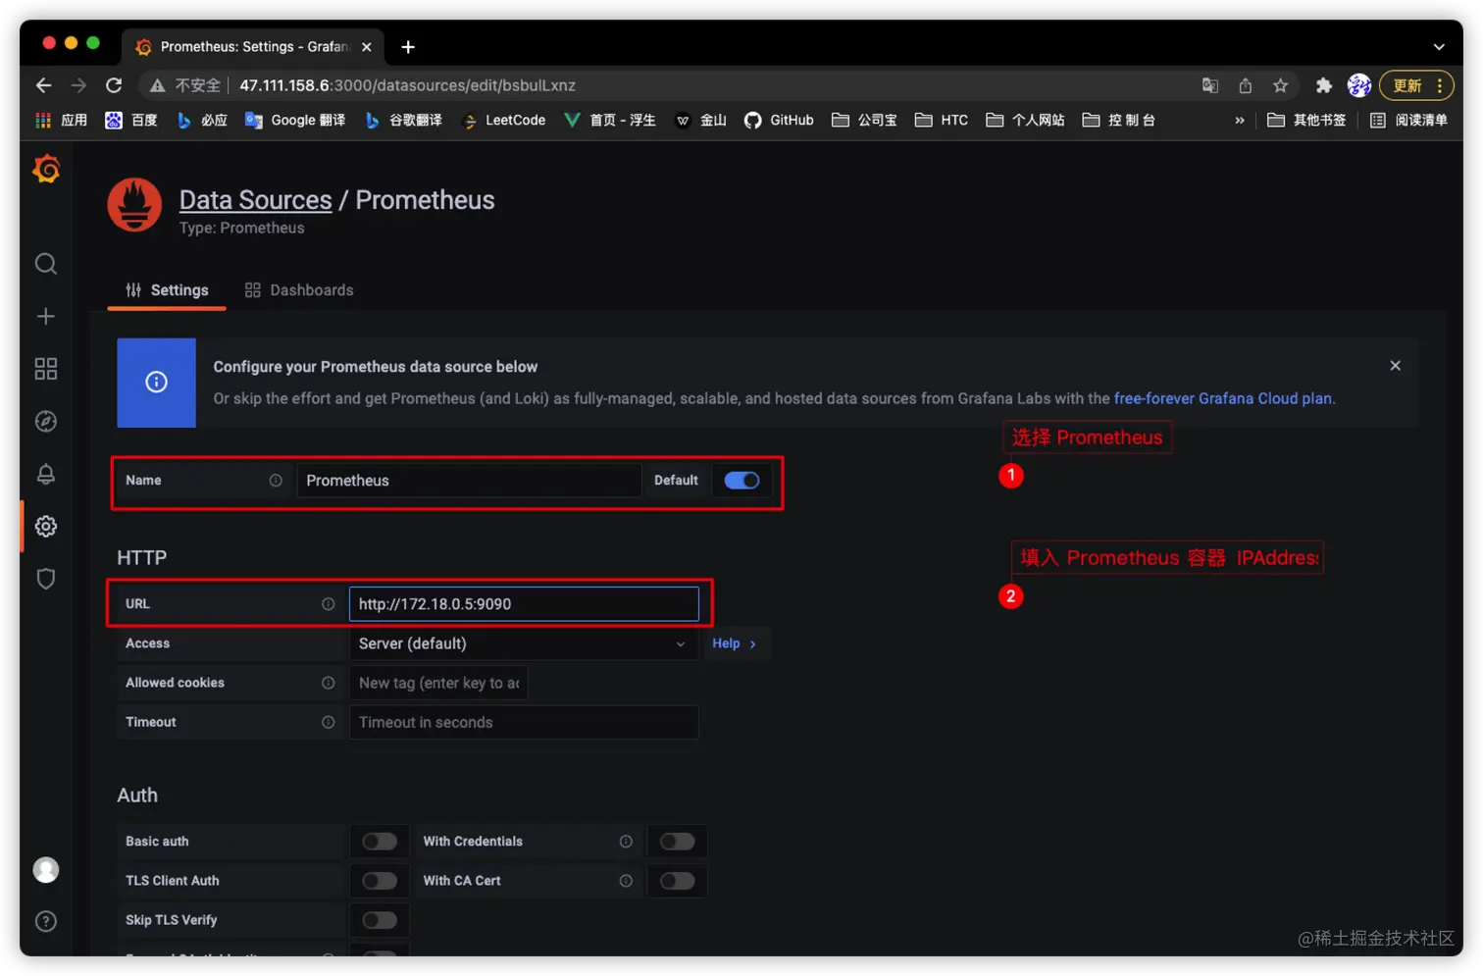Enable the TLS Client Auth toggle
Image resolution: width=1483 pixels, height=976 pixels.
pos(380,881)
